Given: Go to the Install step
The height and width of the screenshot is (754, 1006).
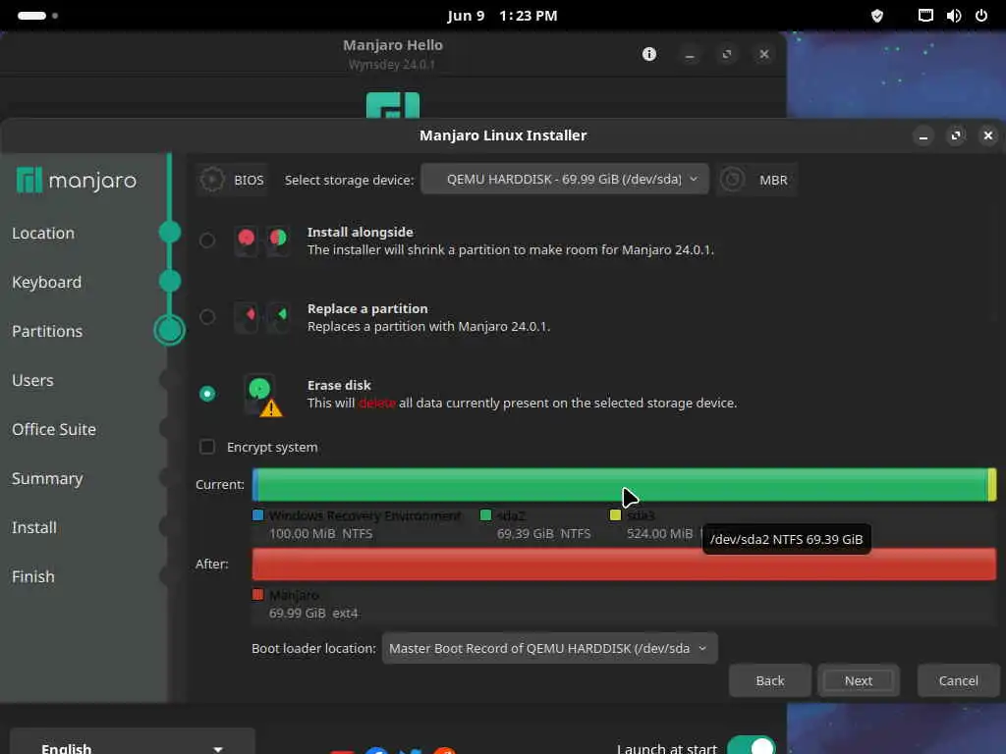Looking at the screenshot, I should pyautogui.click(x=34, y=527).
